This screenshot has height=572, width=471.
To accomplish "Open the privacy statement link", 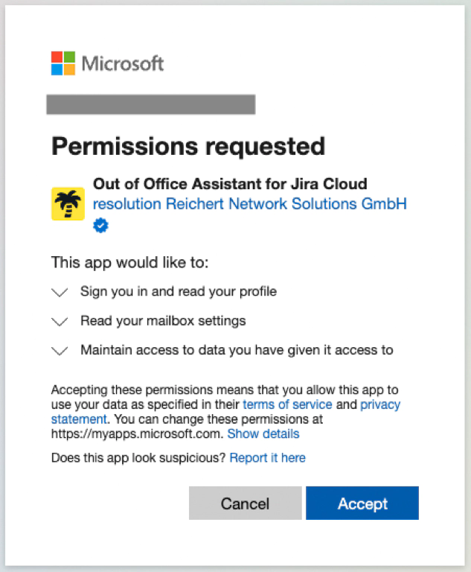I will (x=379, y=404).
